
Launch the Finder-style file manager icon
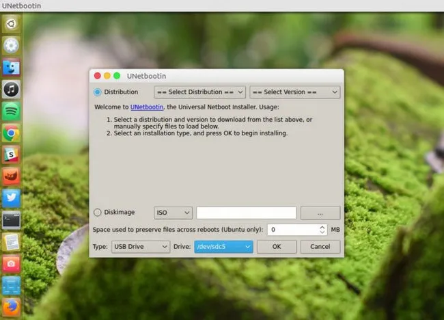tap(11, 68)
